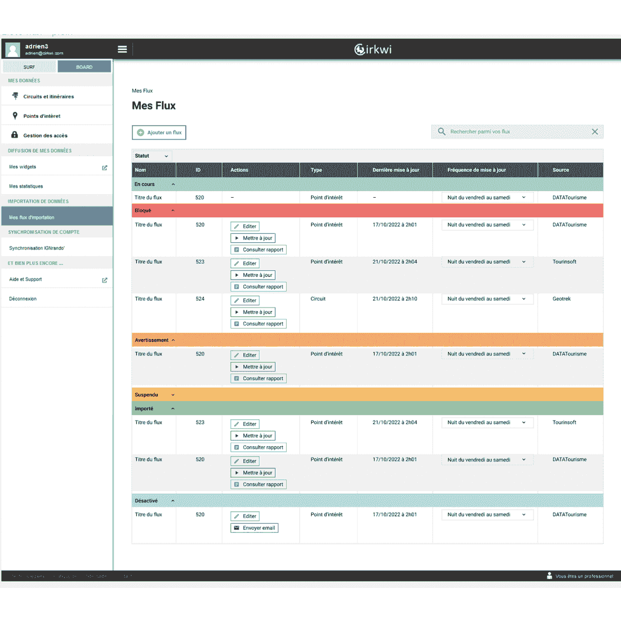This screenshot has height=621, width=621.
Task: Click the lock icon for Gestion des accès
Action: 14,135
